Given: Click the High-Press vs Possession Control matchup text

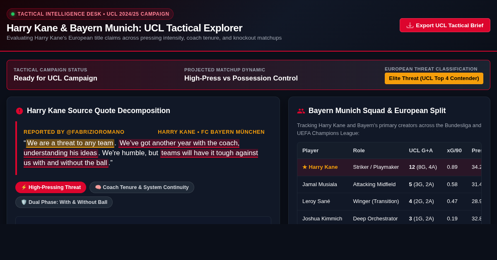Looking at the screenshot, I should [x=241, y=78].
